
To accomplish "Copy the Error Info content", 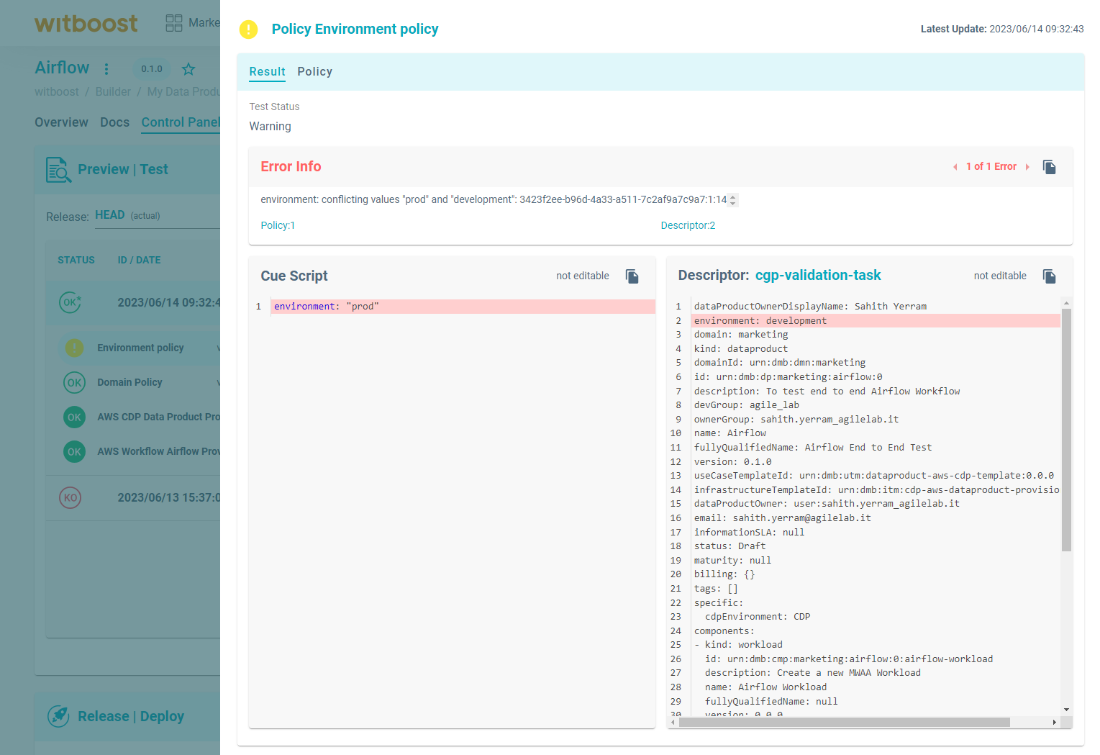I will 1049,167.
